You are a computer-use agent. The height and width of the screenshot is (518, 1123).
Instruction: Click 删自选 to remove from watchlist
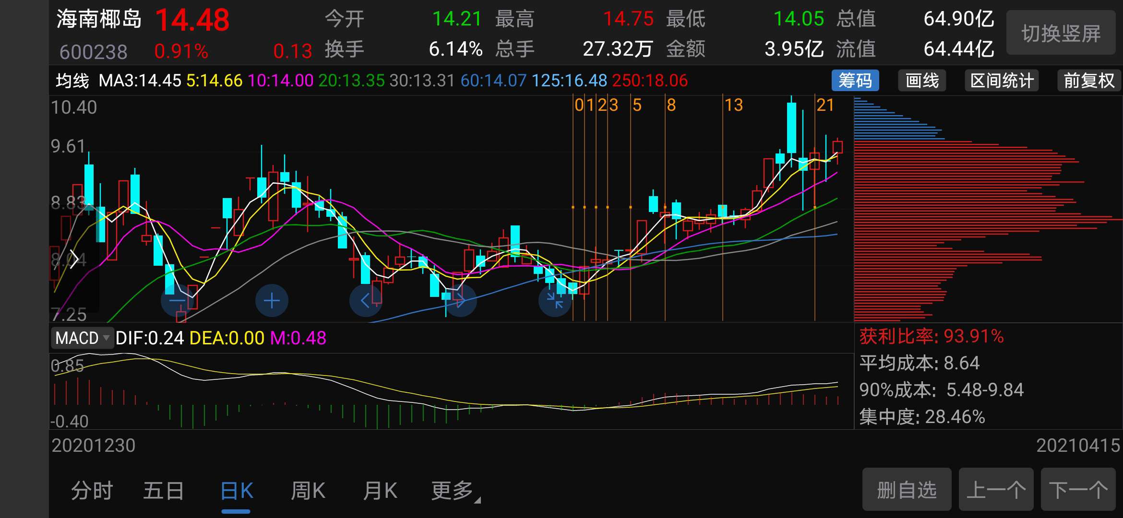coord(906,489)
